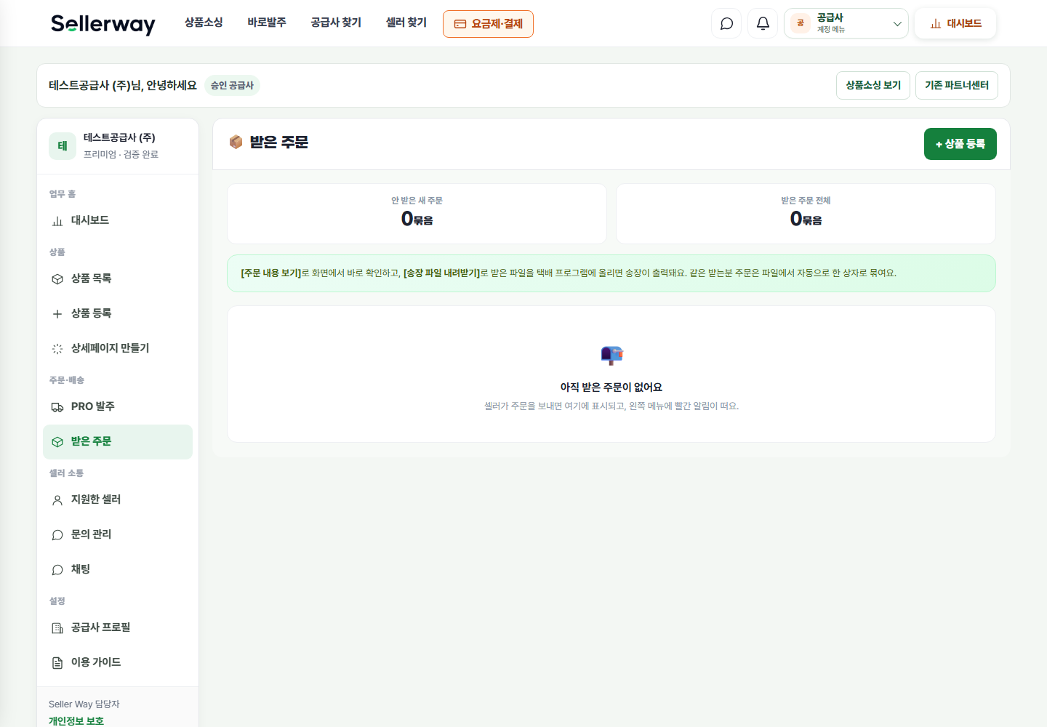The height and width of the screenshot is (727, 1047).
Task: Open the chat bubble icon in header
Action: [726, 23]
